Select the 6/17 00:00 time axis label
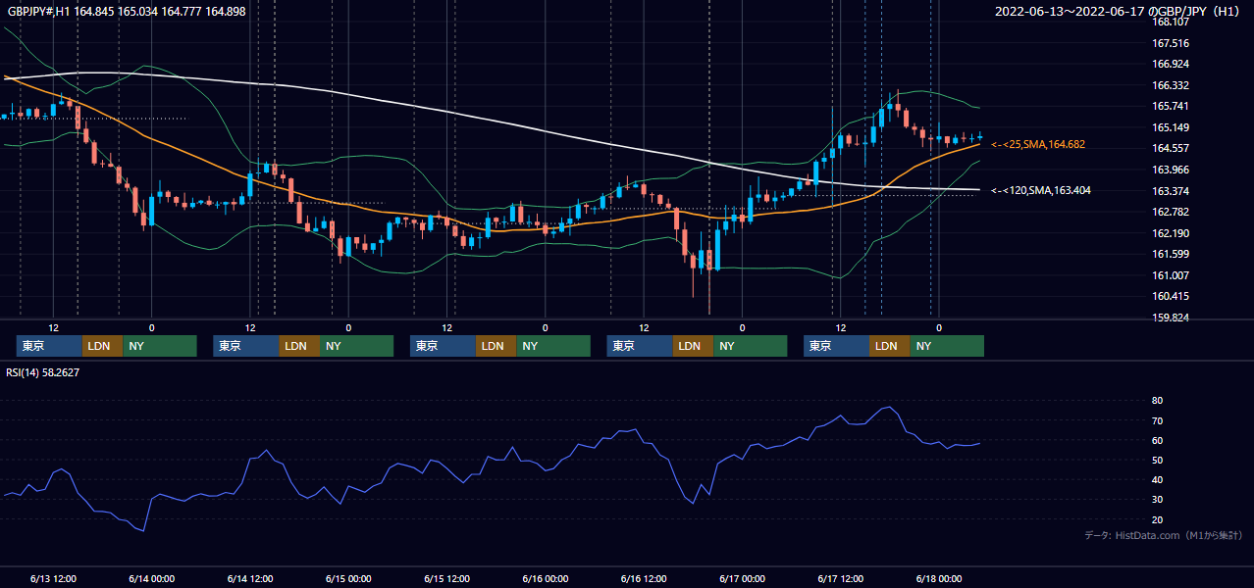Viewport: 1254px width, 588px height. [743, 578]
